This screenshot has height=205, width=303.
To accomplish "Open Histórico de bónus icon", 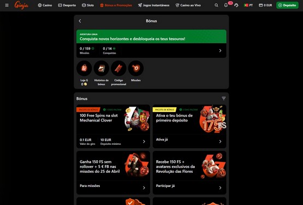I will [101, 68].
